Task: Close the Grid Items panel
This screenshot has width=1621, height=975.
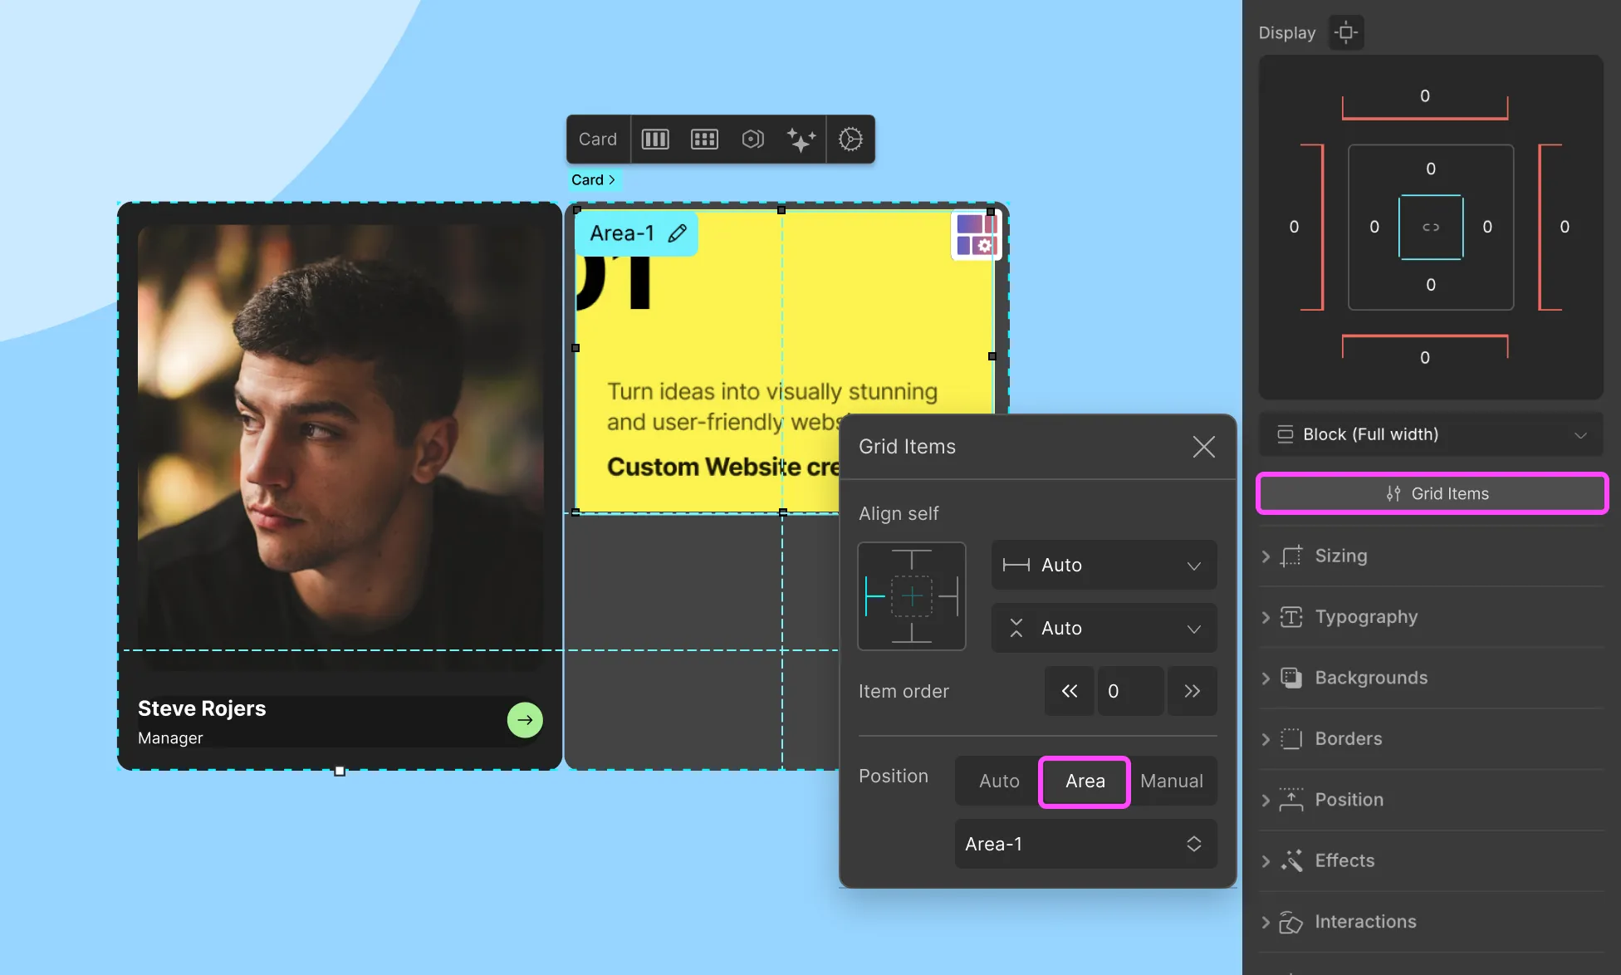Action: [x=1203, y=447]
